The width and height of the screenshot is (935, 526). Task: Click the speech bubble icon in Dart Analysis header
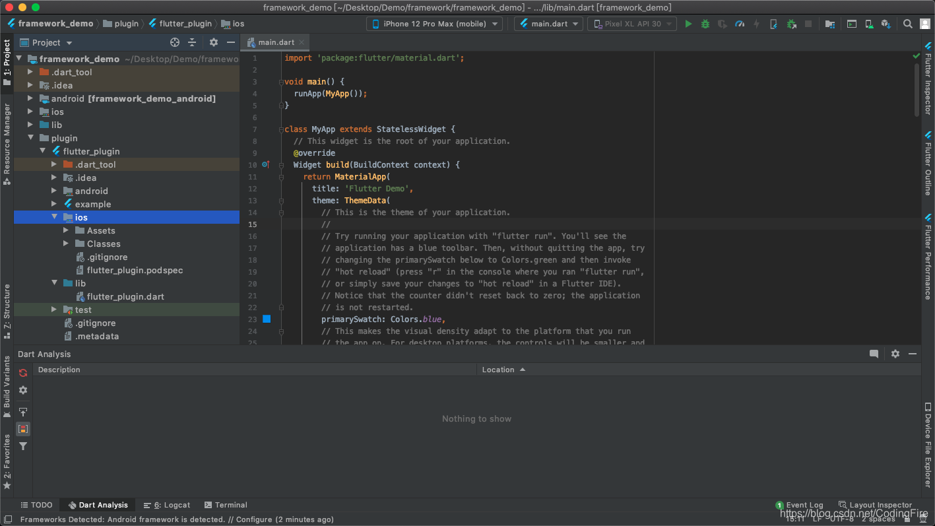pyautogui.click(x=874, y=354)
